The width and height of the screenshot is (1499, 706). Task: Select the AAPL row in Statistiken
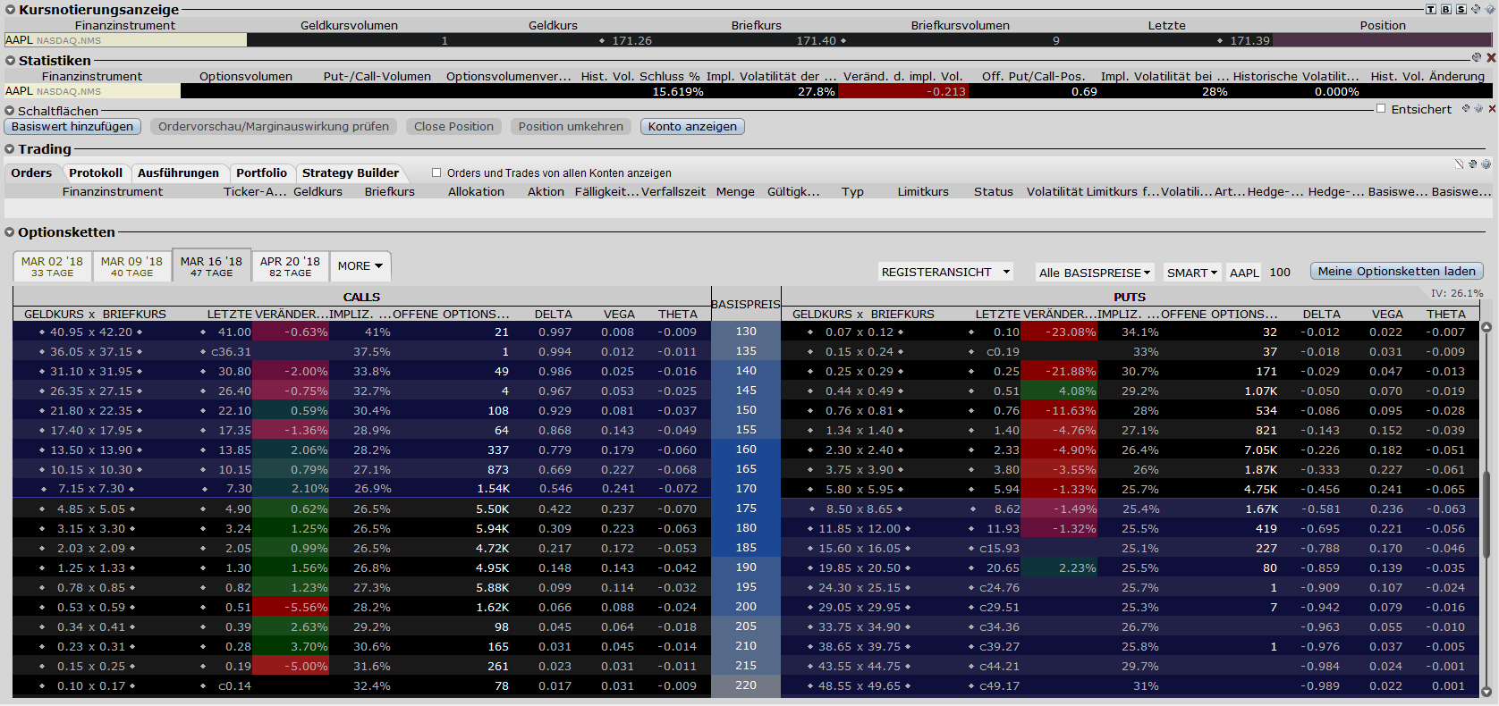point(749,91)
